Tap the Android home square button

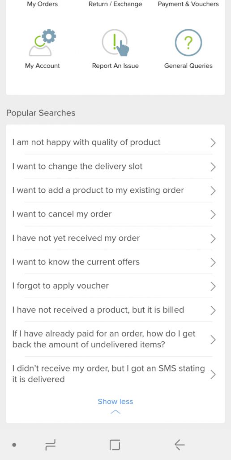(x=115, y=445)
